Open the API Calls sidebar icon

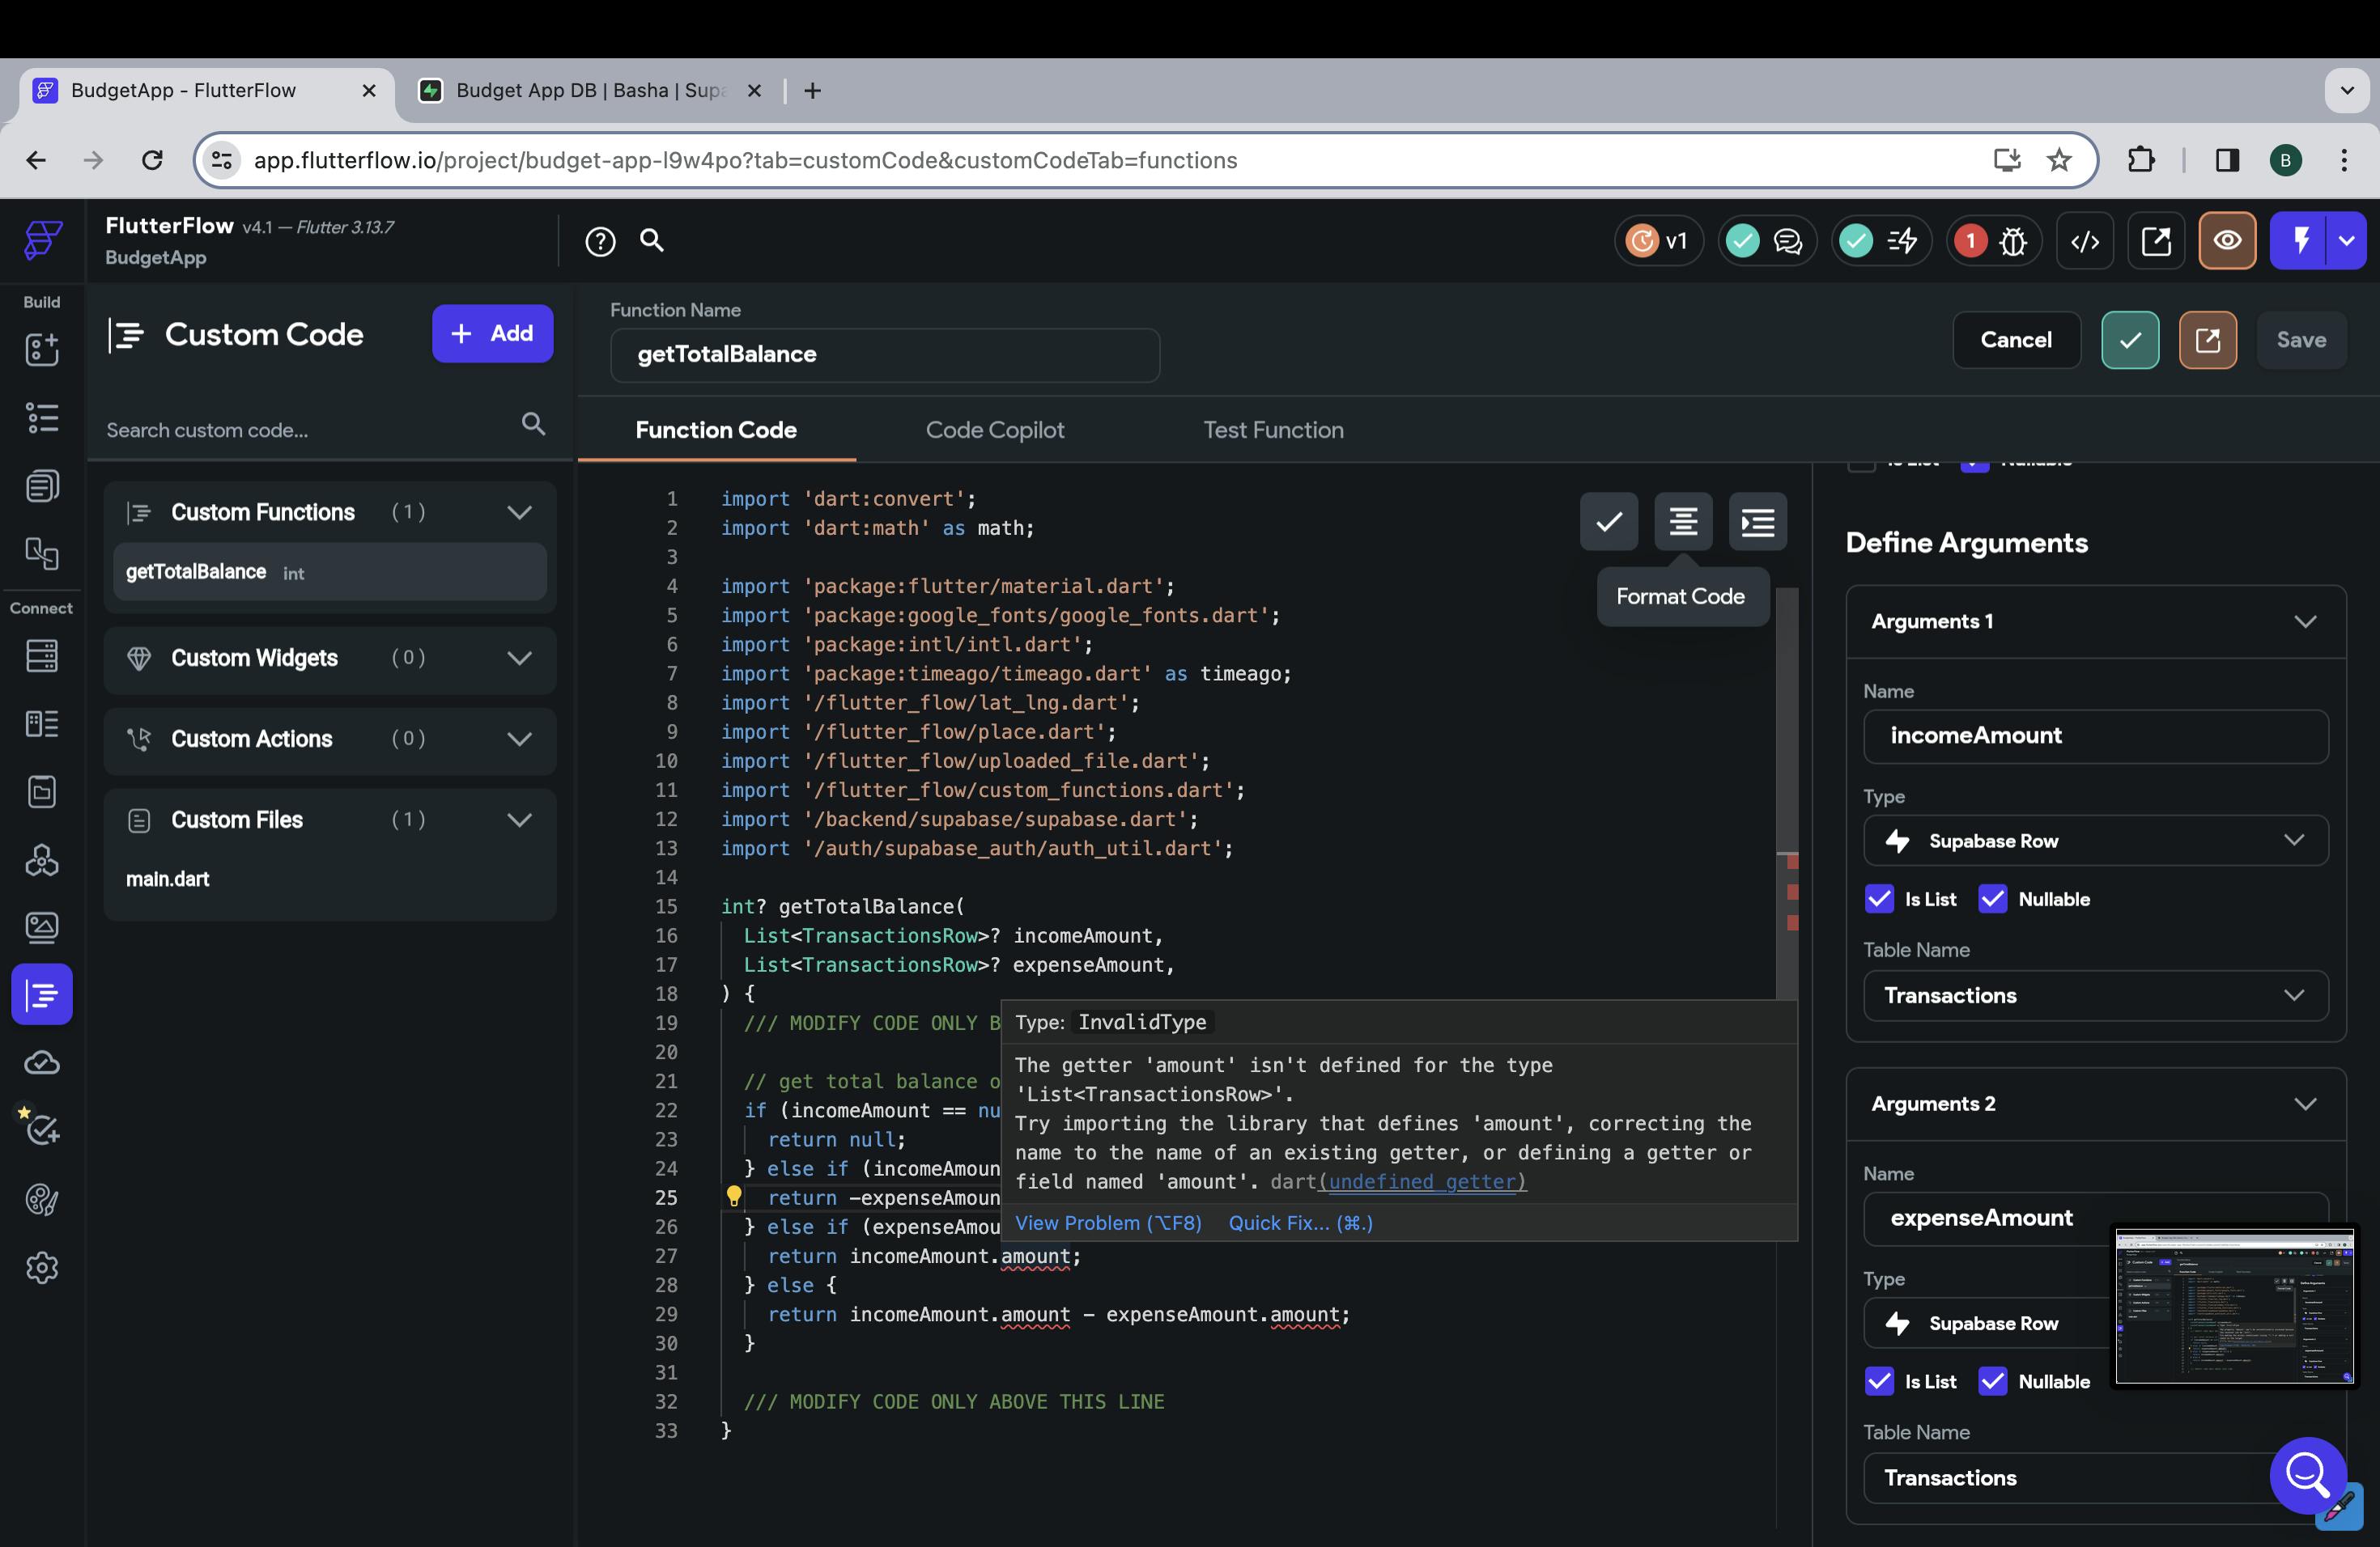[x=42, y=859]
